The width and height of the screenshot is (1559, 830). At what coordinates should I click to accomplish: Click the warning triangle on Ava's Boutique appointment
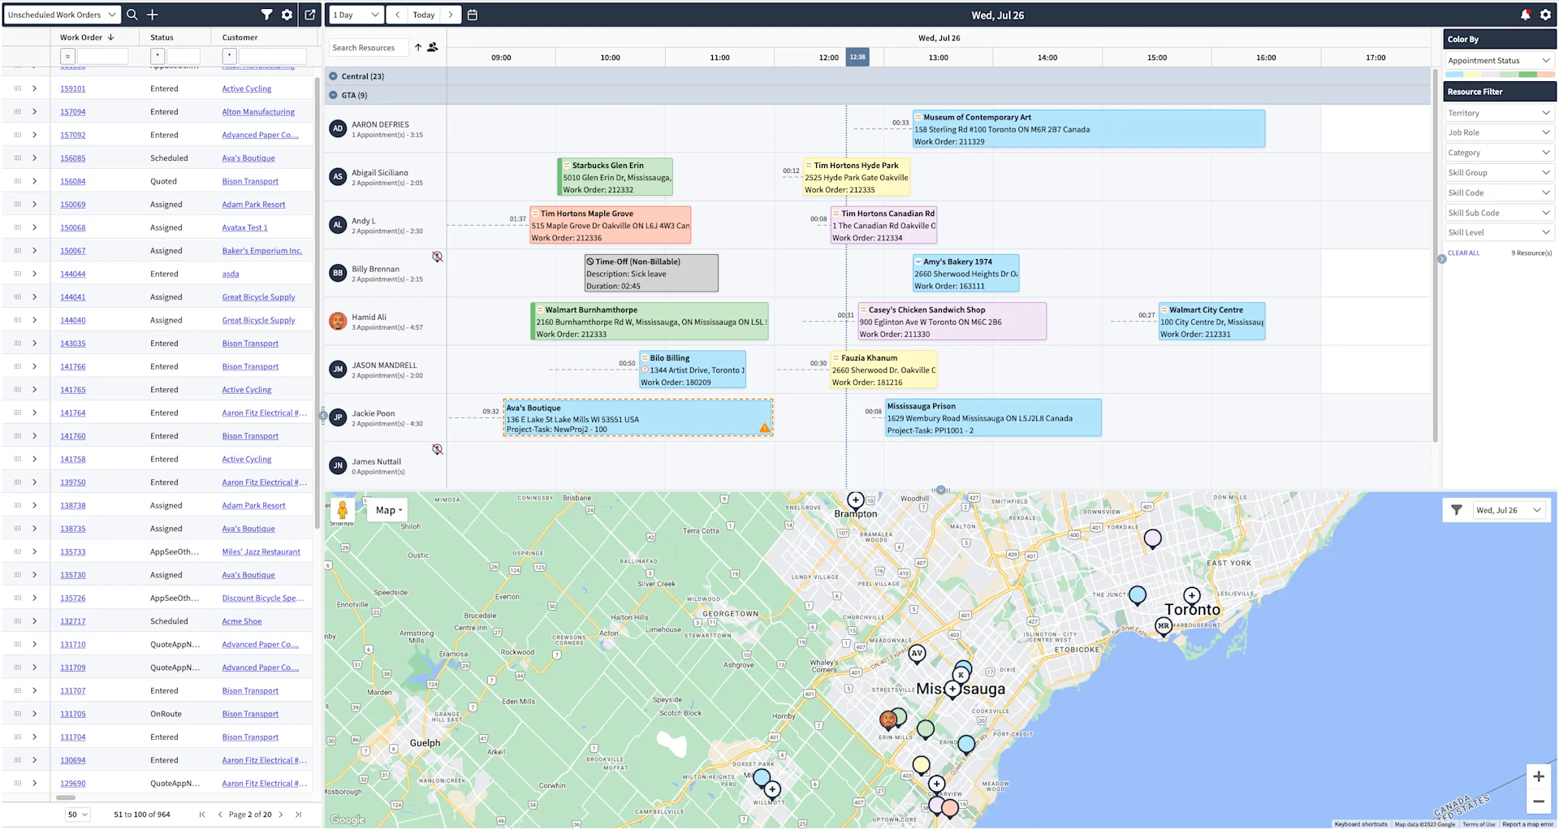[765, 428]
